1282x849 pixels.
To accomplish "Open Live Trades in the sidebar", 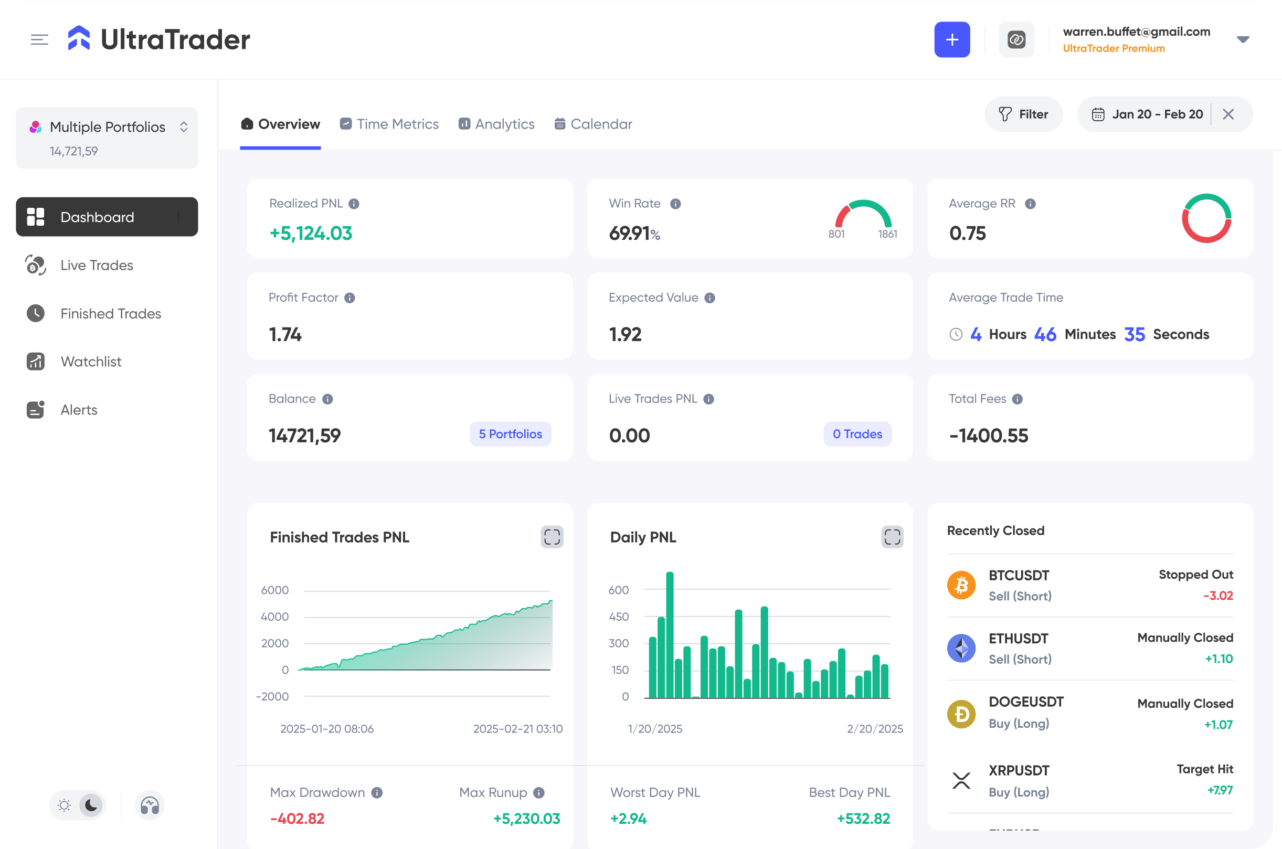I will point(97,266).
